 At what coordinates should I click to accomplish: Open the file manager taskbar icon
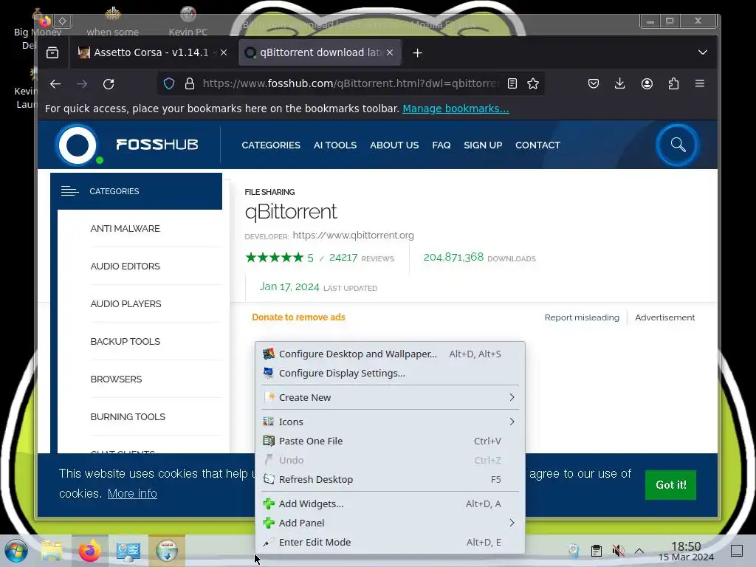(52, 551)
